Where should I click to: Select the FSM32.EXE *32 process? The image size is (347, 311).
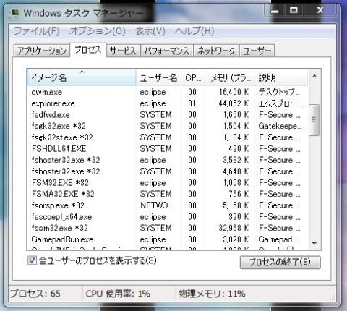coord(167,182)
